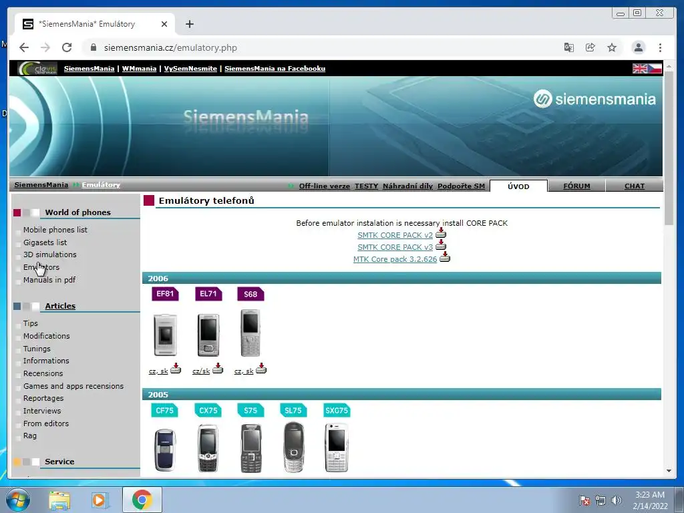Open SiemensMania na Facebooku link
The image size is (684, 513).
275,69
